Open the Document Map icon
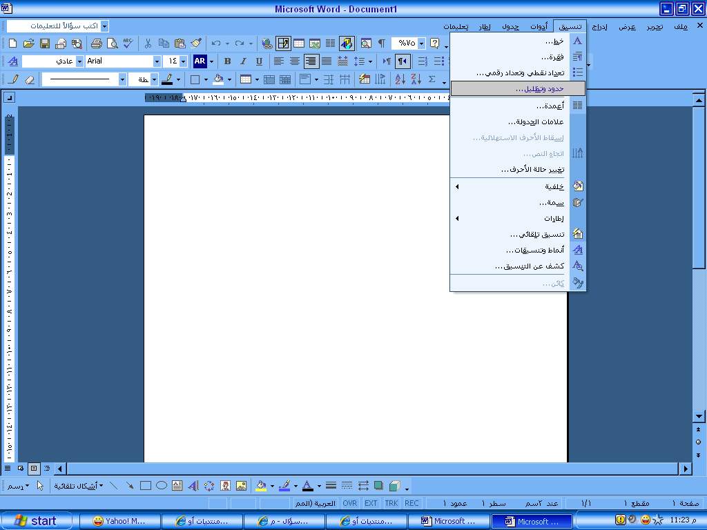707x530 pixels. tap(366, 43)
